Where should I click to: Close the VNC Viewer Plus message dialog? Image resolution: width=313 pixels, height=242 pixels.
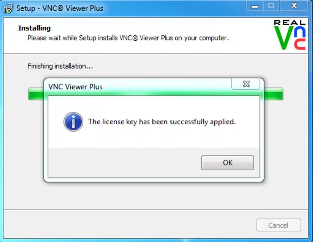(246, 84)
